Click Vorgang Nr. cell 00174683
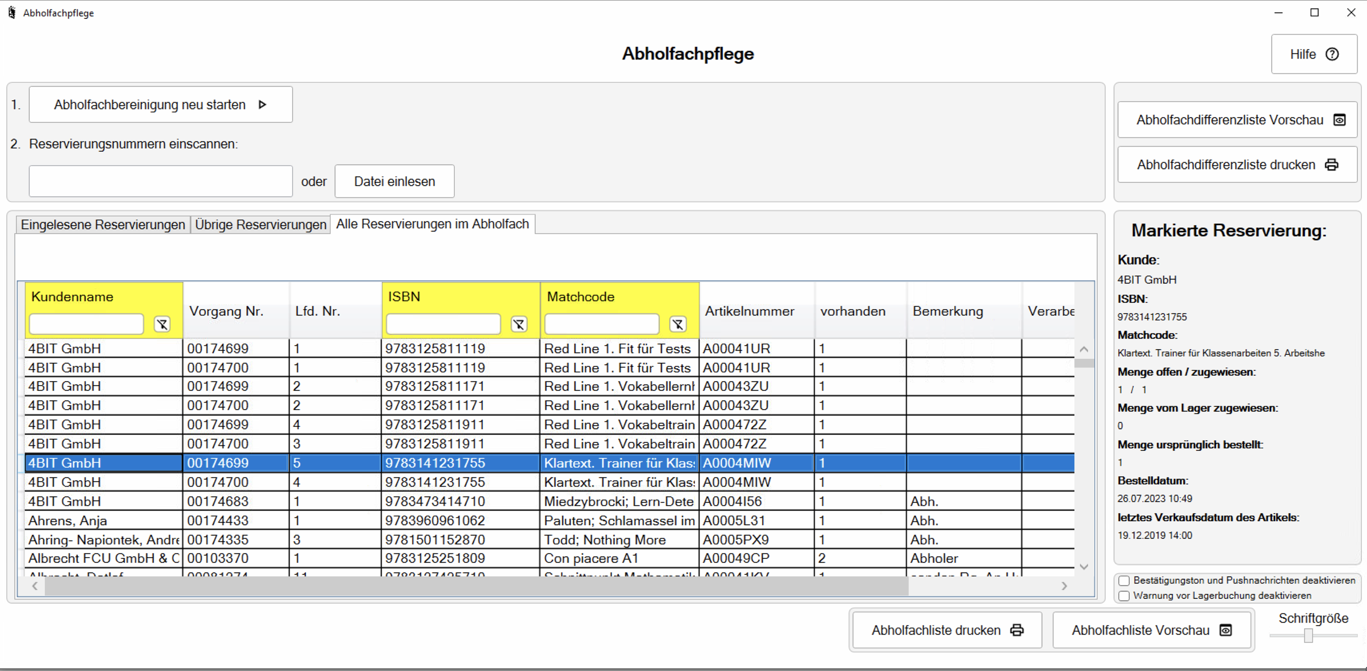This screenshot has height=671, width=1367. click(237, 501)
